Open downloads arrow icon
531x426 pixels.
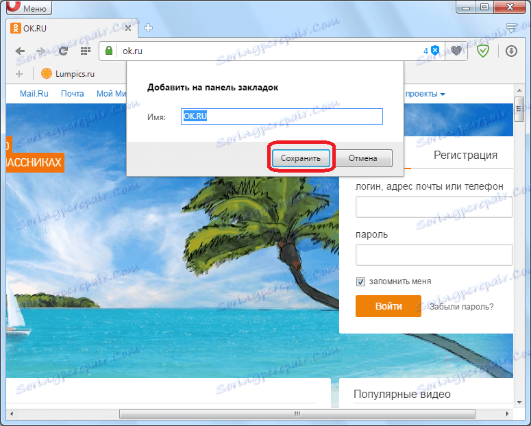point(511,51)
